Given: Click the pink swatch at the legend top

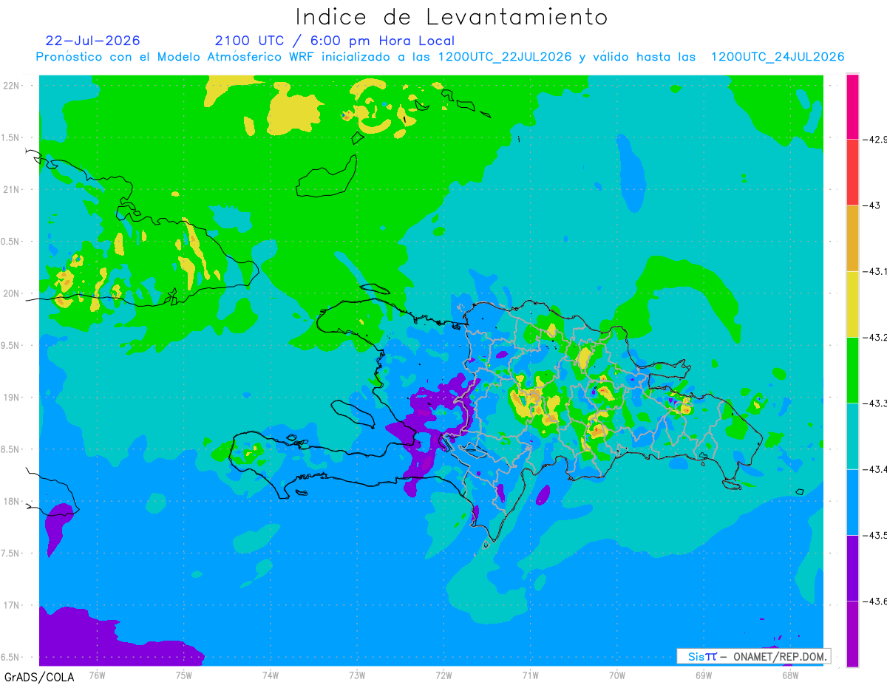Looking at the screenshot, I should point(852,106).
